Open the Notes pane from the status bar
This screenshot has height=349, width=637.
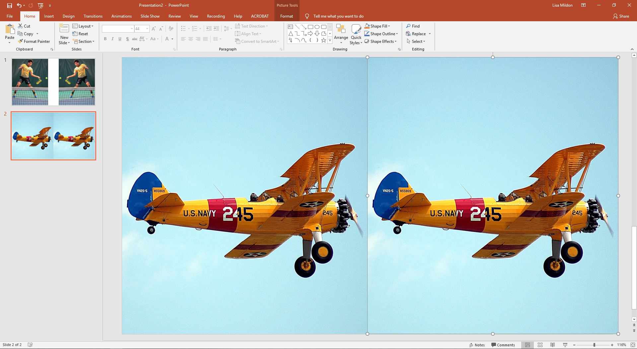tap(477, 345)
